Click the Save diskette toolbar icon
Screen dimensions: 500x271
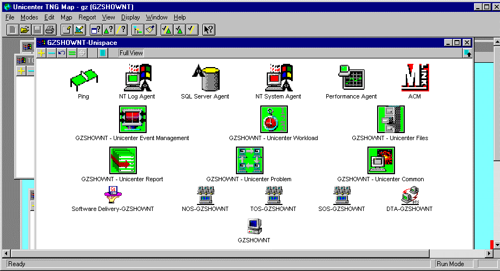(x=37, y=30)
